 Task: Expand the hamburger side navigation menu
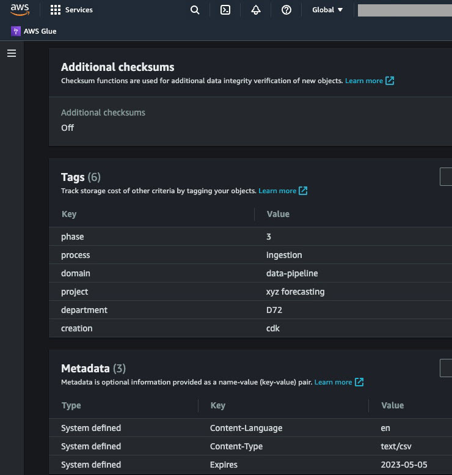pyautogui.click(x=12, y=53)
